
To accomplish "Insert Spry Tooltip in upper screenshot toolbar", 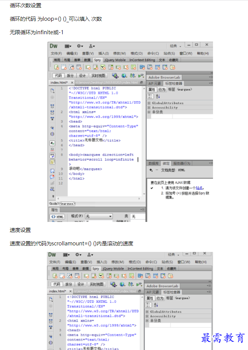I will pyautogui.click(x=172, y=67).
